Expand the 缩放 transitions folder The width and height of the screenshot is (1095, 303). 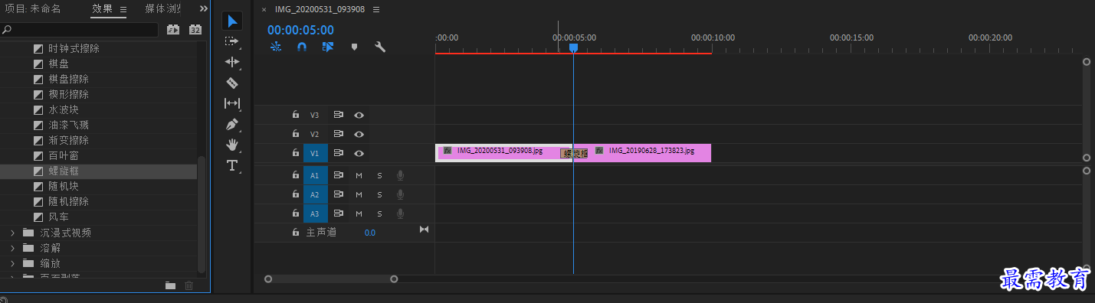12,262
